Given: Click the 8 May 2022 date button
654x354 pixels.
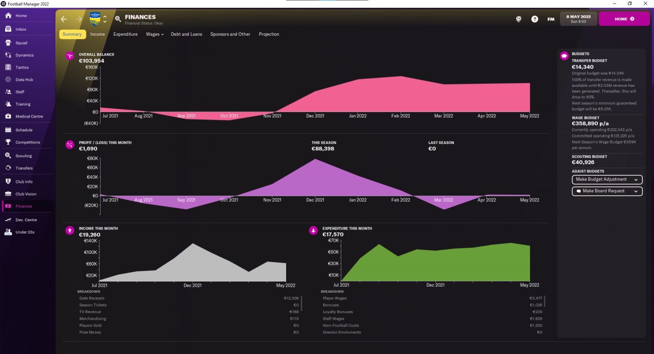Looking at the screenshot, I should 578,19.
